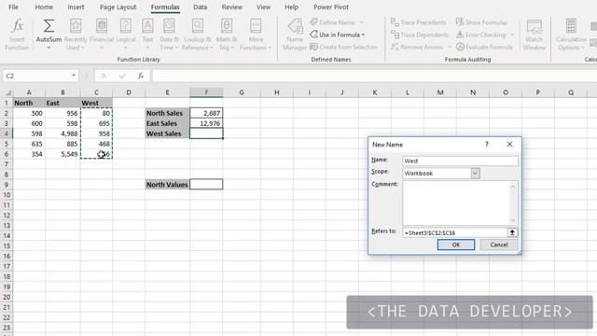597x336 pixels.
Task: Click the Comment text box
Action: [460, 203]
